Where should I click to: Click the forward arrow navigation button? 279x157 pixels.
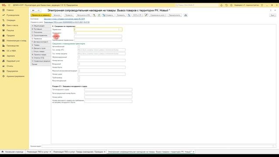click(38, 10)
